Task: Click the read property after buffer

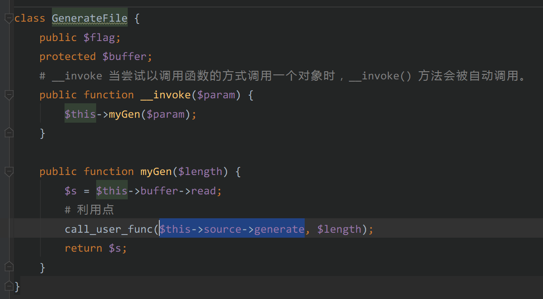Action: (x=204, y=191)
